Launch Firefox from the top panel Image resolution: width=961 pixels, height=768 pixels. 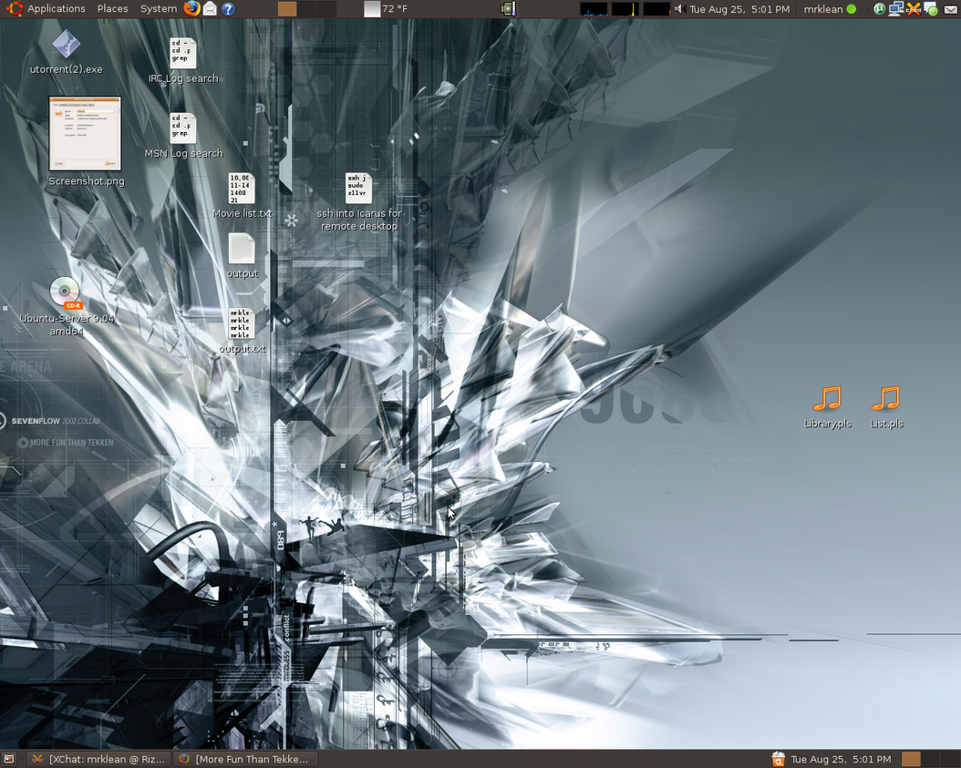[x=191, y=9]
